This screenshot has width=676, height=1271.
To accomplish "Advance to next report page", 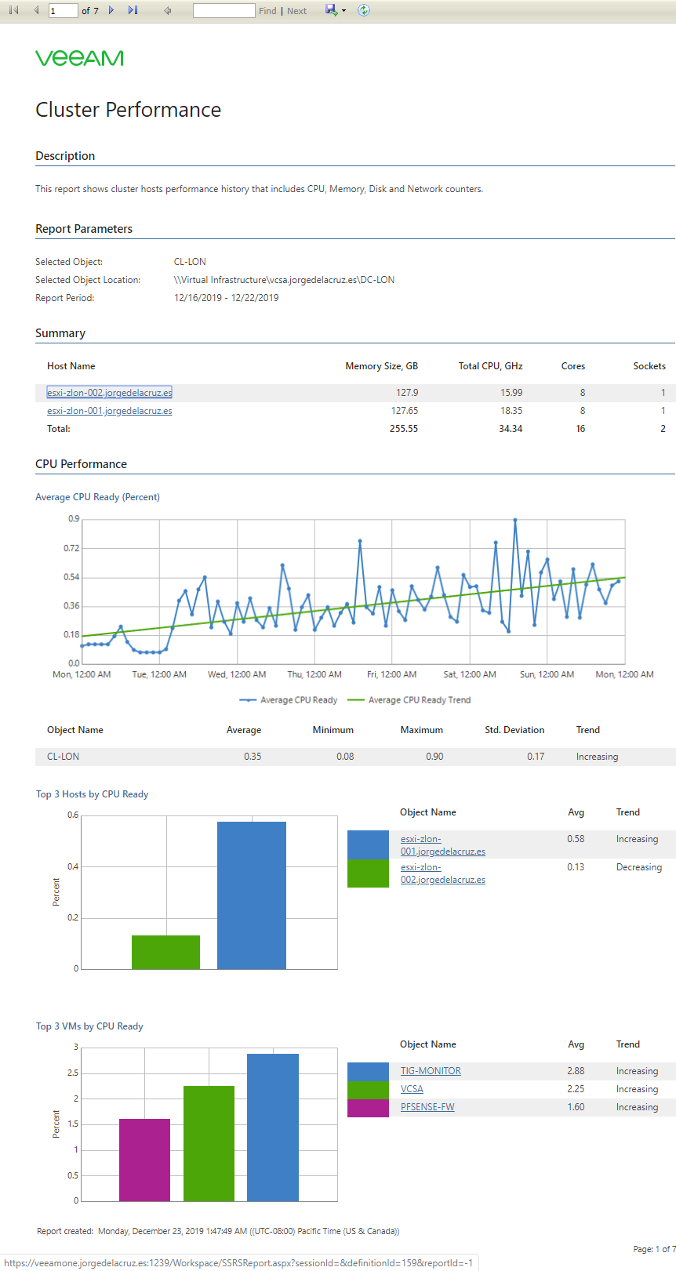I will click(111, 10).
